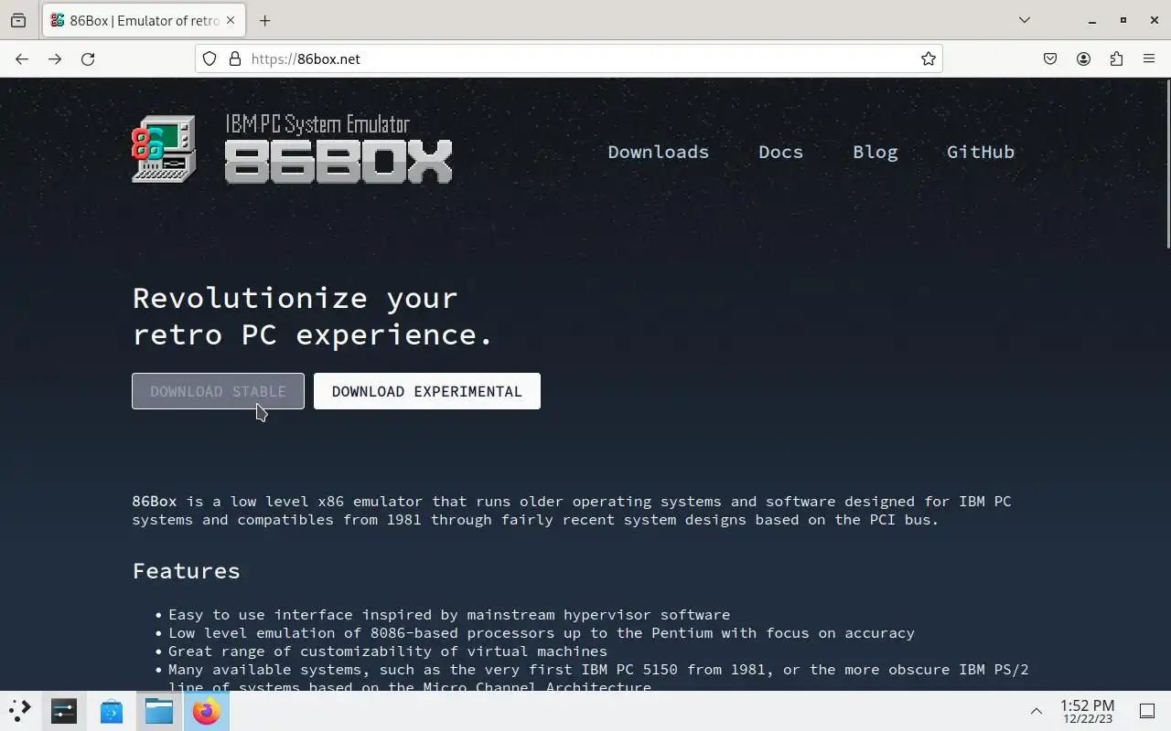Click the 'Easy to use interface' bullet
Image resolution: width=1171 pixels, height=731 pixels.
point(449,615)
